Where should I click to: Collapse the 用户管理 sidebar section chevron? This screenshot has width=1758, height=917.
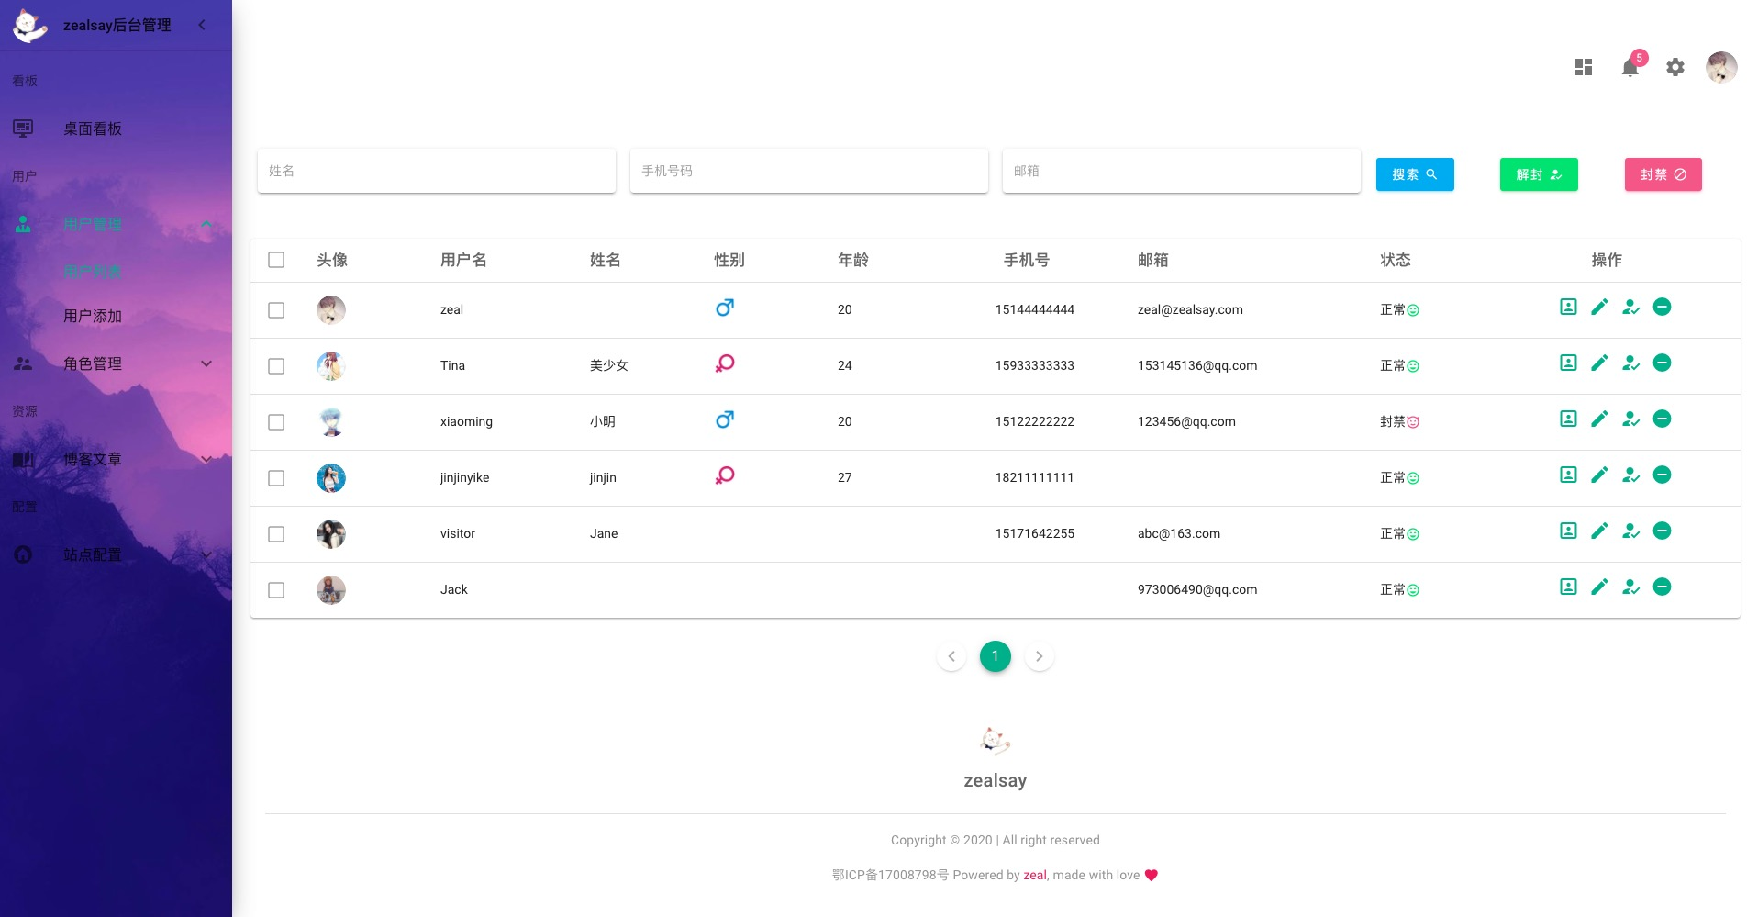pyautogui.click(x=206, y=224)
